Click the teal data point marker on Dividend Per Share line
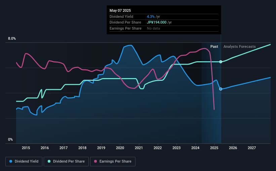Viewport: 276px width, 171px height. click(x=221, y=62)
